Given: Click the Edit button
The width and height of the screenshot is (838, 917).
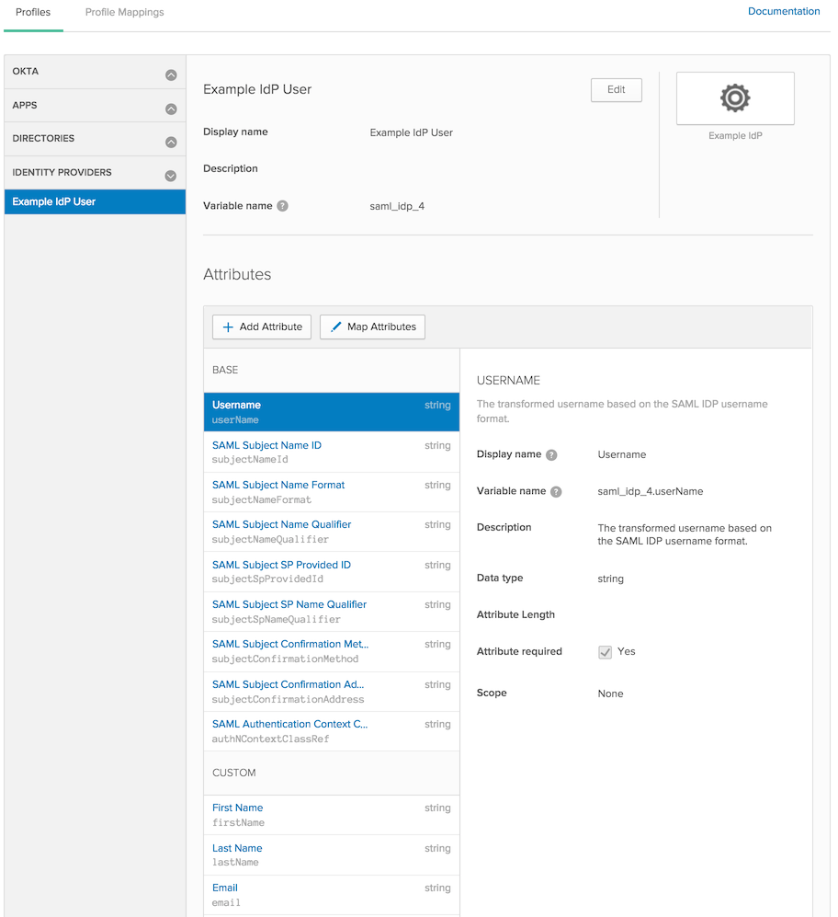Looking at the screenshot, I should click(x=616, y=89).
